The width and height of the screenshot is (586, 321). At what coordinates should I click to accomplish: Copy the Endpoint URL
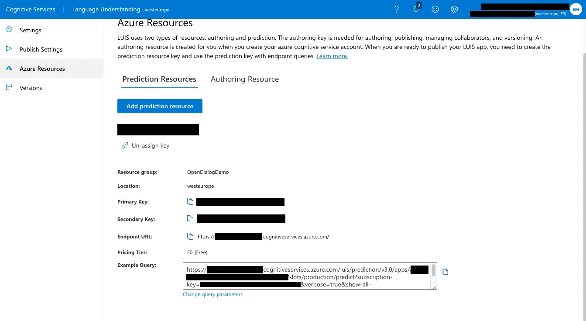[190, 236]
